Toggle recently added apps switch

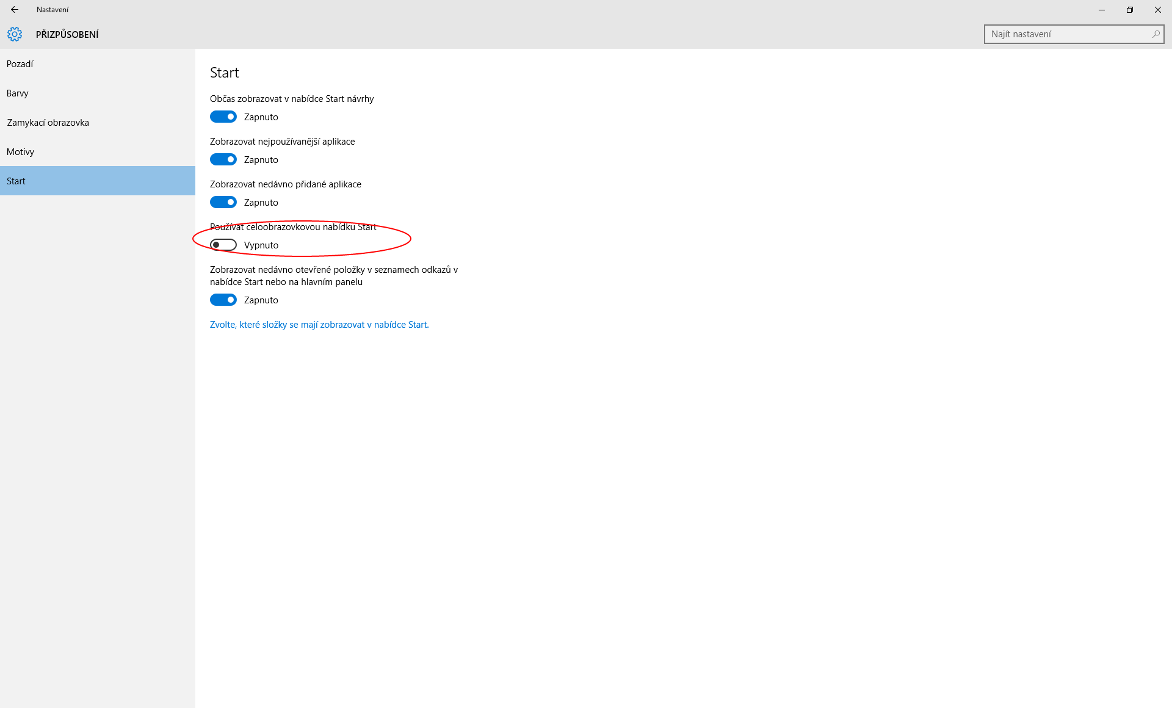tap(223, 202)
